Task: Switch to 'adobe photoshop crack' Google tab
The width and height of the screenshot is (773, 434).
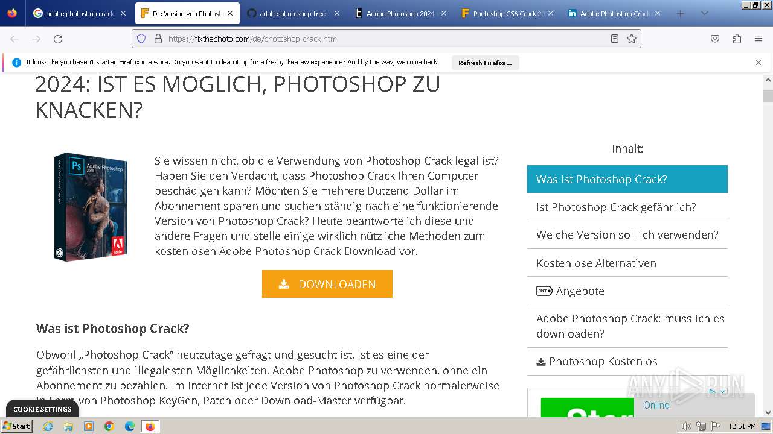Action: tap(80, 13)
